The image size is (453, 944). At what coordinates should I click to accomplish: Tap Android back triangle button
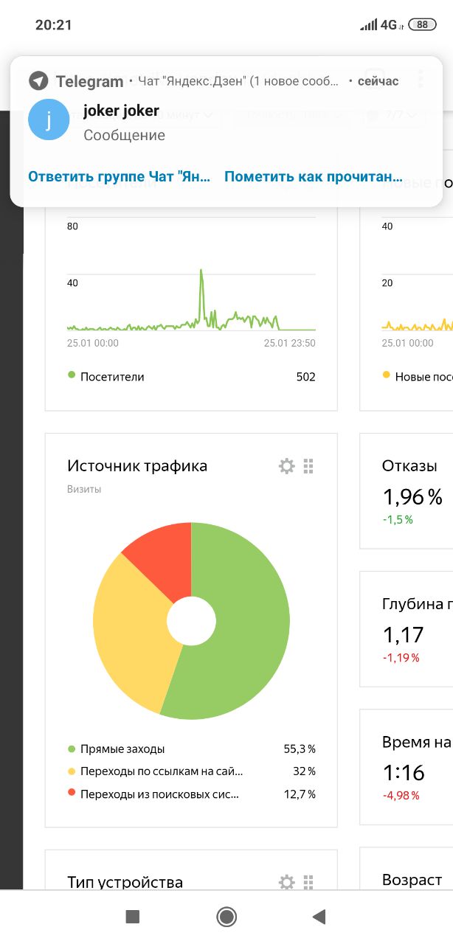(319, 917)
